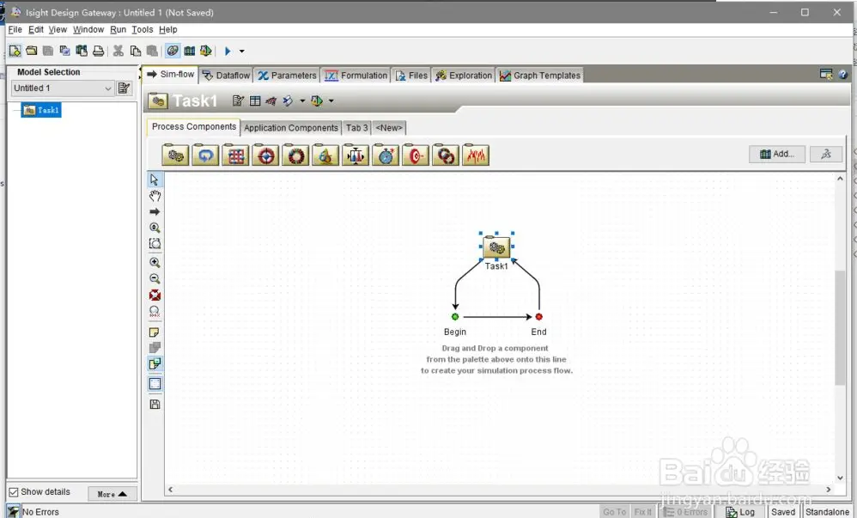The width and height of the screenshot is (857, 518).
Task: Click the Saved status button
Action: pos(782,512)
